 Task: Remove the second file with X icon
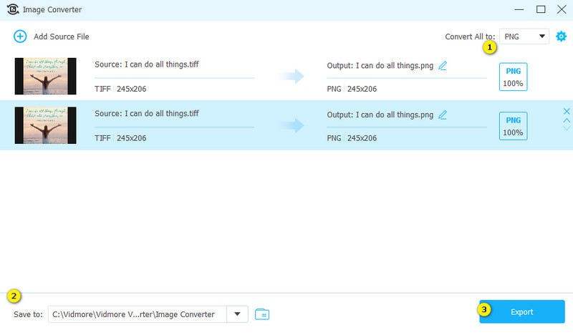(567, 111)
